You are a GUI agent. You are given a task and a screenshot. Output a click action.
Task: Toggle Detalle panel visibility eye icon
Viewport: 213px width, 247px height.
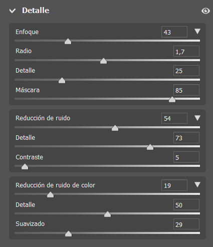point(205,11)
